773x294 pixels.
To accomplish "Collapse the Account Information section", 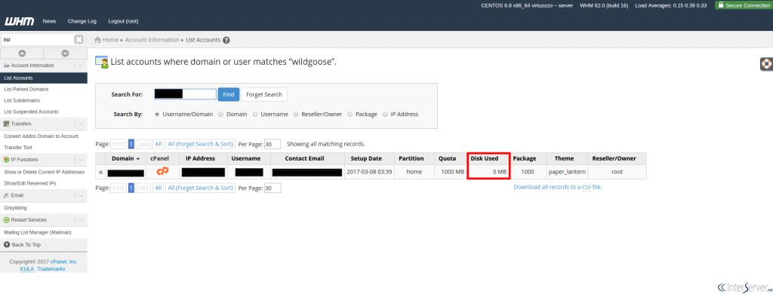I will (81, 66).
